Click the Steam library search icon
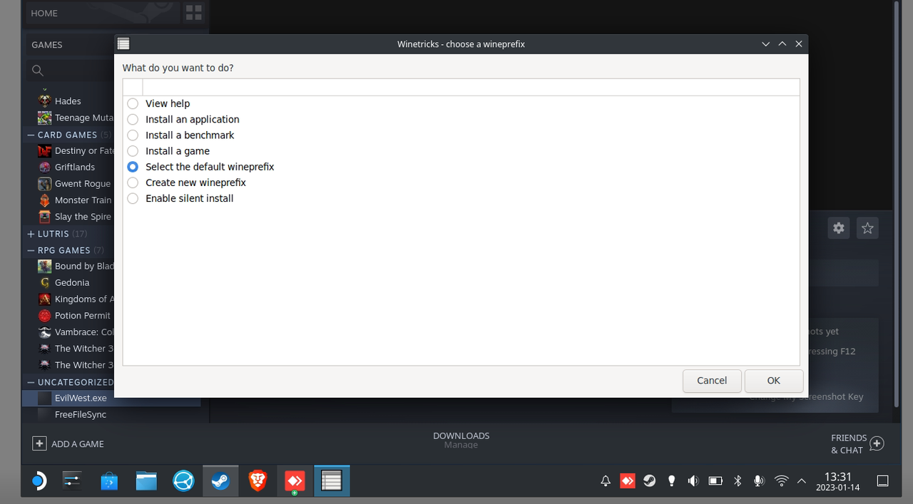Screen dimensions: 913x504 click(x=38, y=70)
